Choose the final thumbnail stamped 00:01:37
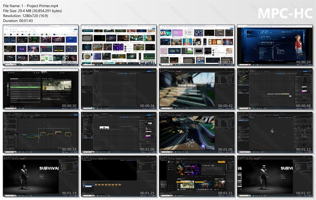This screenshot has width=316, height=200. (x=275, y=176)
